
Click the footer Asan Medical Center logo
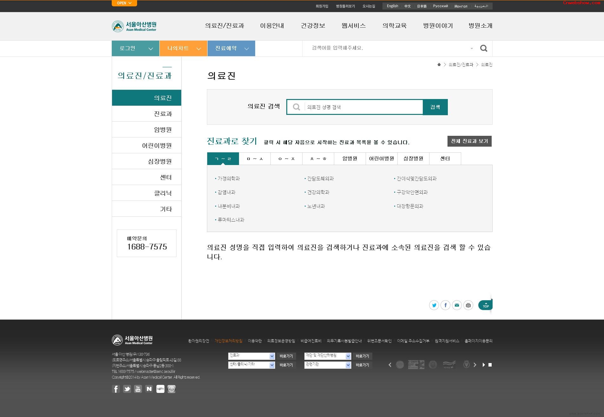pos(132,340)
